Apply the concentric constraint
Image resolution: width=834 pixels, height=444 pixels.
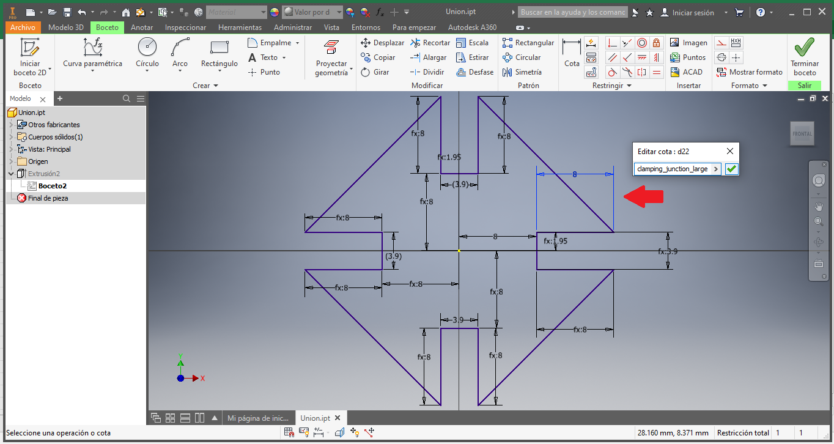[642, 43]
